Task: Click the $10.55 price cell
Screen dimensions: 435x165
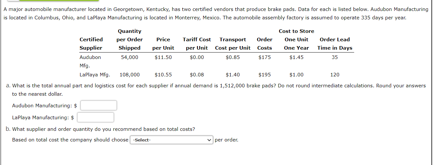Action: coord(163,75)
